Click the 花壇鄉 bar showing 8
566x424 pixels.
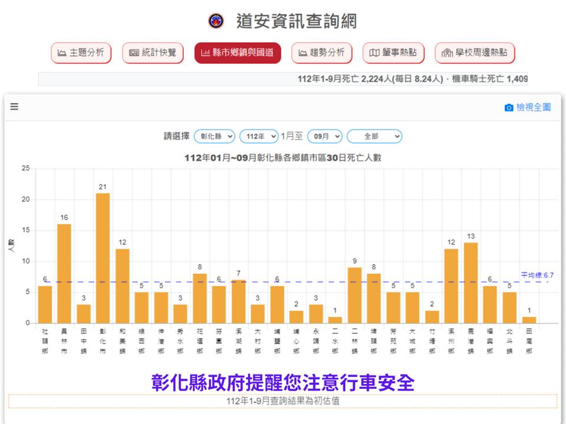pos(200,299)
